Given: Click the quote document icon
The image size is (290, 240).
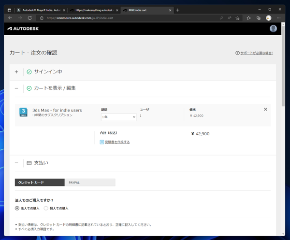Looking at the screenshot, I should pyautogui.click(x=101, y=142).
